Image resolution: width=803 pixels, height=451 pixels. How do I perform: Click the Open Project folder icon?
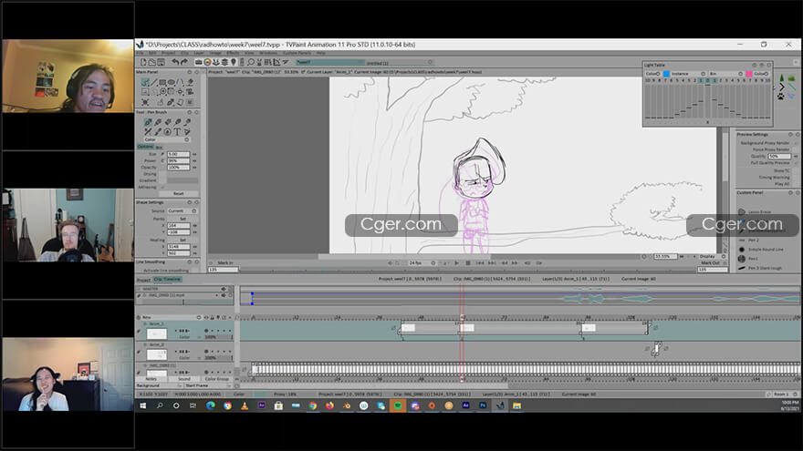(152, 62)
